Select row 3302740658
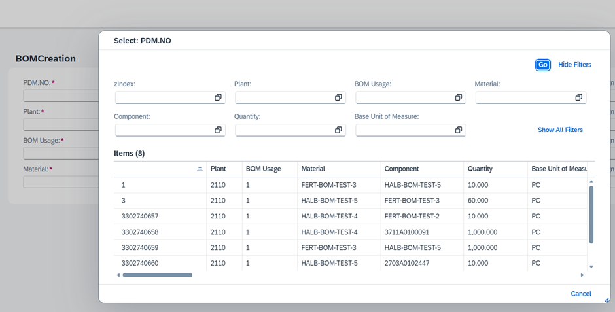The width and height of the screenshot is (615, 312). pos(351,232)
